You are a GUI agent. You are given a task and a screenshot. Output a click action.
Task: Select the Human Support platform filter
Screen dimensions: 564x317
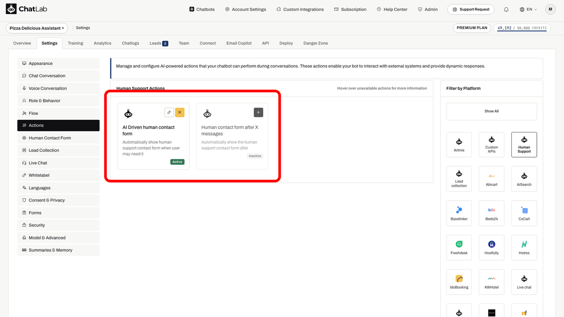(x=524, y=145)
